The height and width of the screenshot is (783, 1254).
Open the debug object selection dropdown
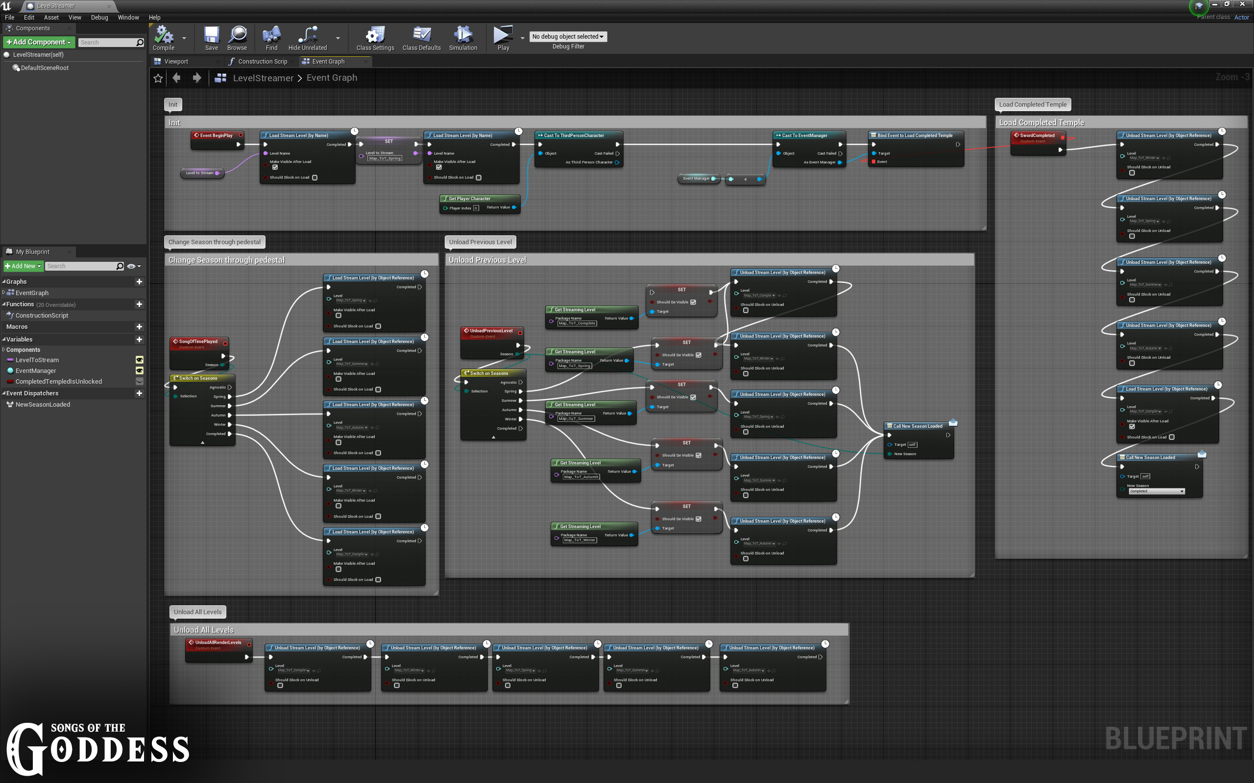click(x=568, y=37)
